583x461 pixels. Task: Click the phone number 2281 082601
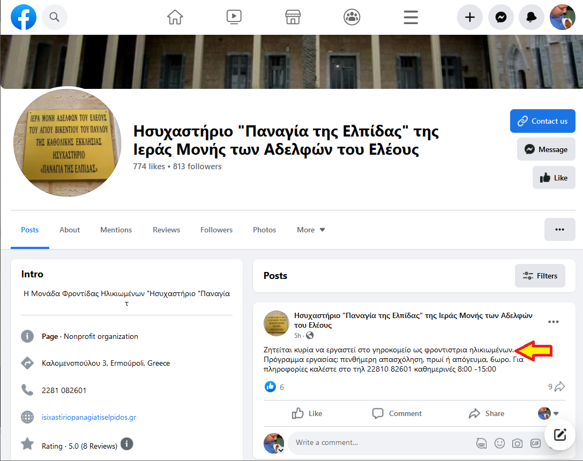(64, 390)
